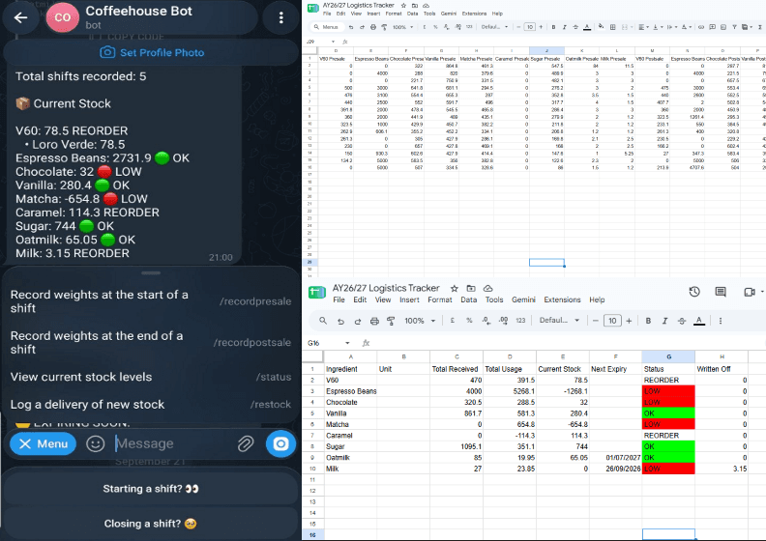
Task: Open name box dropdown G16
Action: tap(347, 343)
